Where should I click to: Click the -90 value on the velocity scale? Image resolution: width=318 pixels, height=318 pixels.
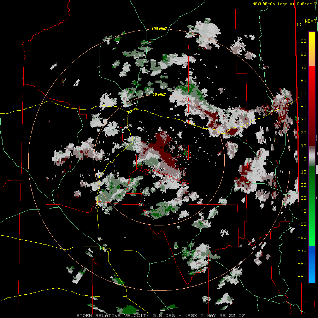pyautogui.click(x=302, y=277)
